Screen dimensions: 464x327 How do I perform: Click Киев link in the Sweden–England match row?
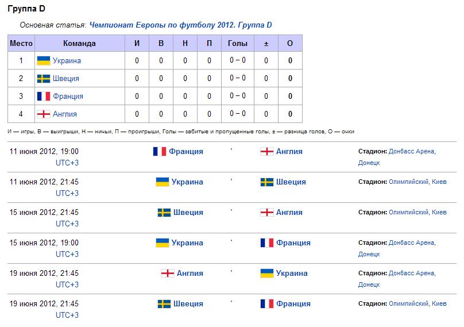point(439,213)
